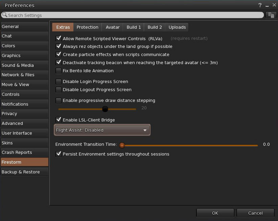278x221 pixels.
Task: Uncheck Always rez objects under land group
Action: coord(59,46)
